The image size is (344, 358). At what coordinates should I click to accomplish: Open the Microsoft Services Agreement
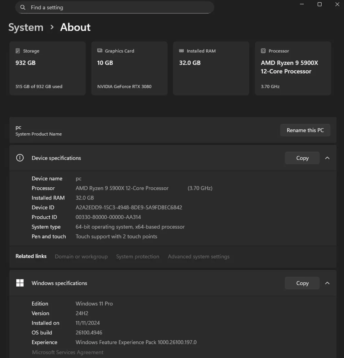(x=67, y=352)
